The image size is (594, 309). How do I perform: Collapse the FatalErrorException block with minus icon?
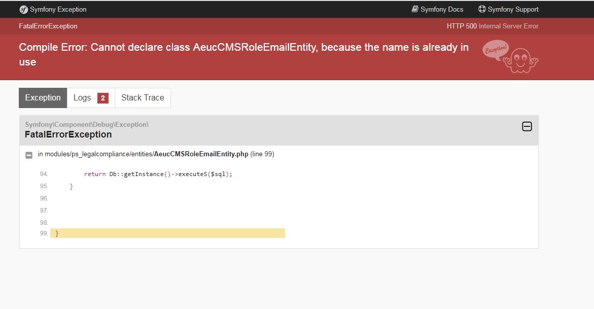(x=527, y=127)
